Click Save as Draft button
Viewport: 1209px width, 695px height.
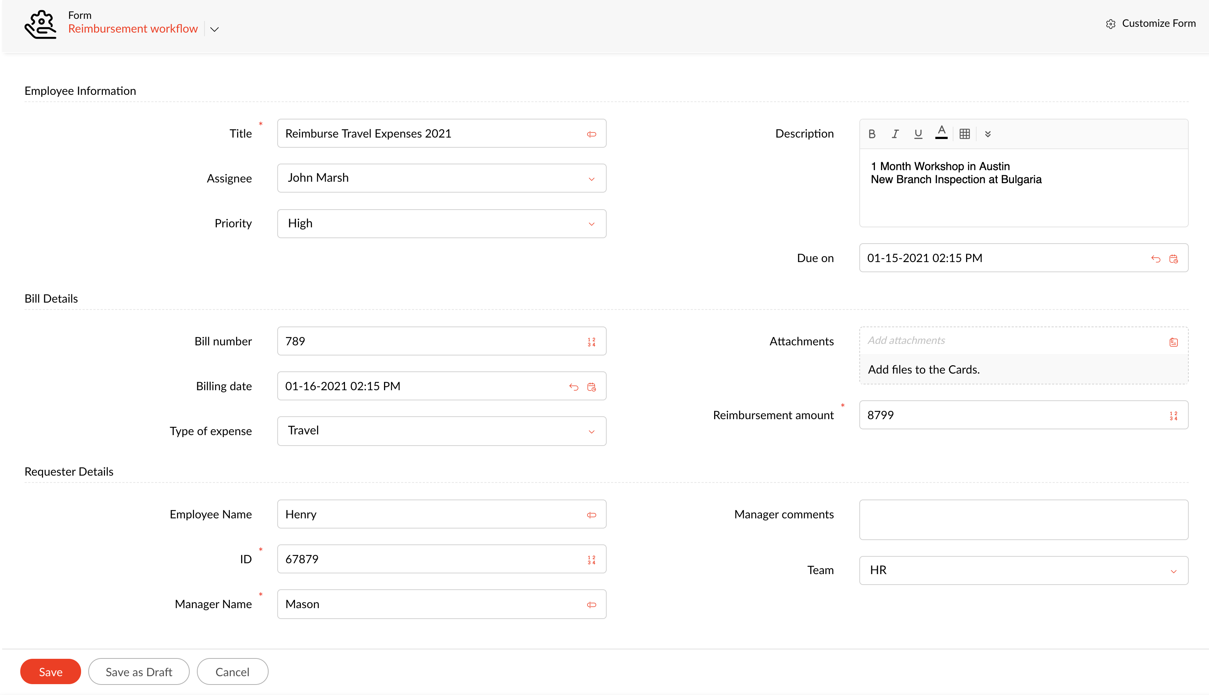(139, 671)
